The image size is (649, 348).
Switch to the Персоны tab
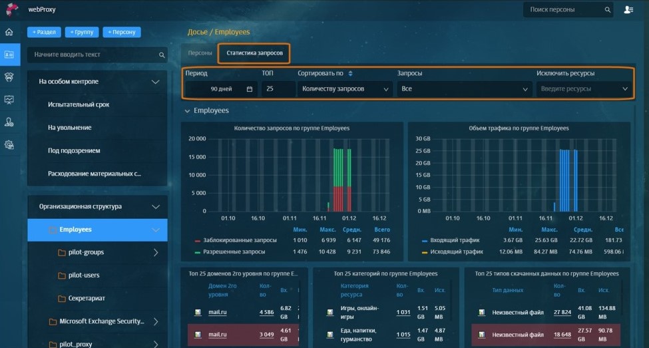(x=200, y=53)
